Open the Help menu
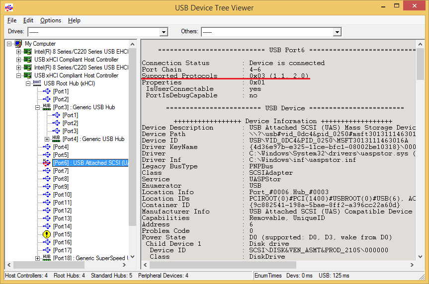The height and width of the screenshot is (284, 429). (74, 20)
